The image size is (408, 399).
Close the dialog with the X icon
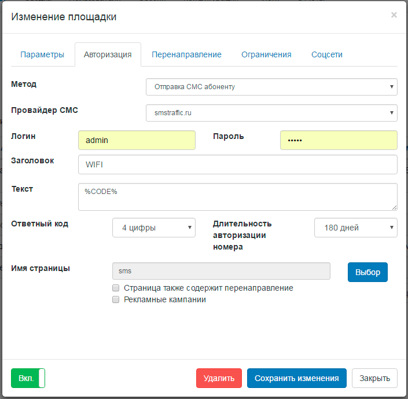tap(394, 15)
